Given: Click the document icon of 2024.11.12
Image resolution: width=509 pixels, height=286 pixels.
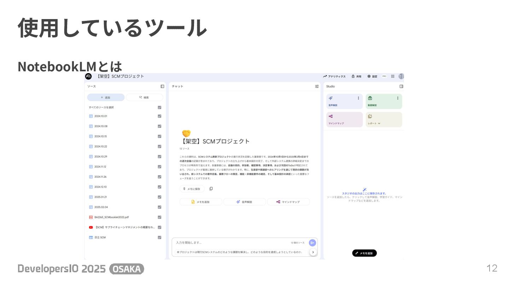Looking at the screenshot, I should [91, 167].
